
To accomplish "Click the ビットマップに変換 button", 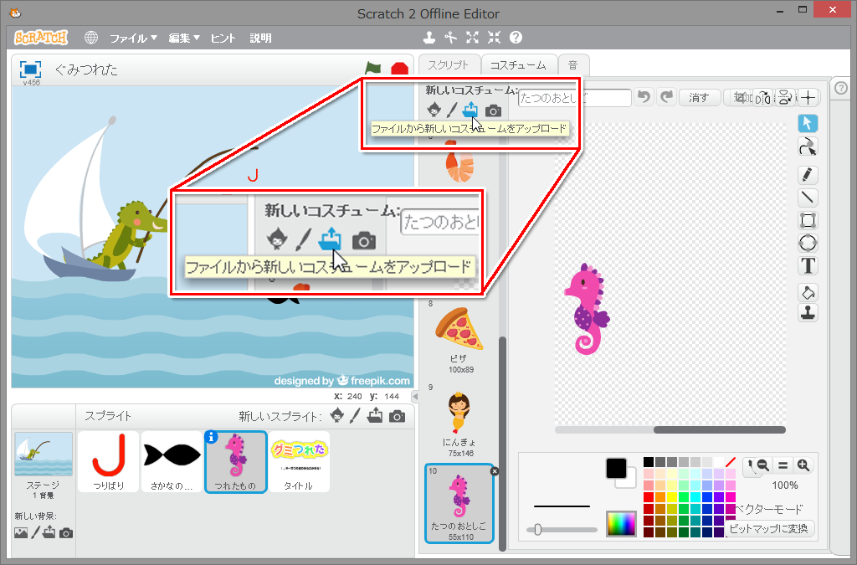I will [x=768, y=528].
